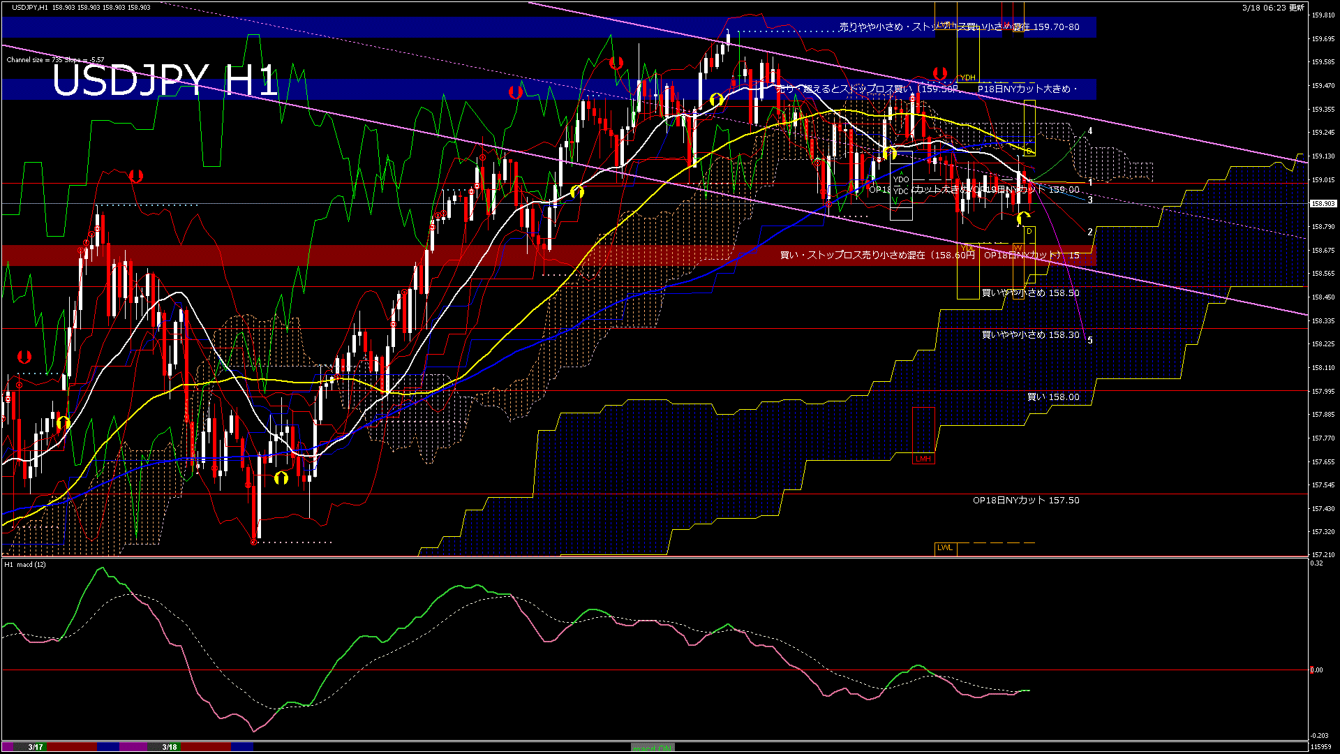Click the 買い 158.00 order label
This screenshot has width=1340, height=754.
[x=1053, y=397]
